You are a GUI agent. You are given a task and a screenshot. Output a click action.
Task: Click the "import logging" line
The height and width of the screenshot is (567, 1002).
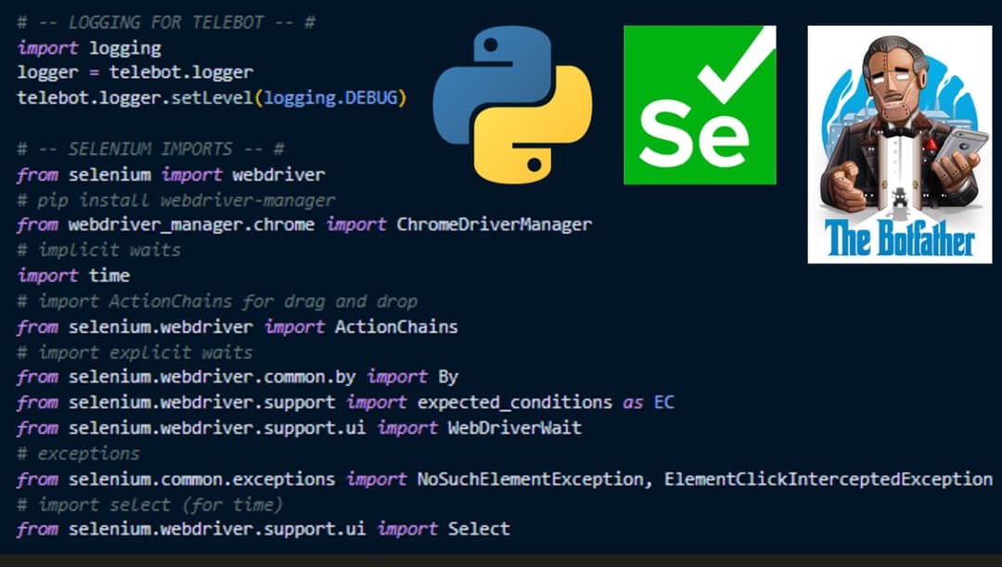click(89, 47)
